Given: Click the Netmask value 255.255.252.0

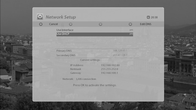Looking at the screenshot, I should point(109,69).
